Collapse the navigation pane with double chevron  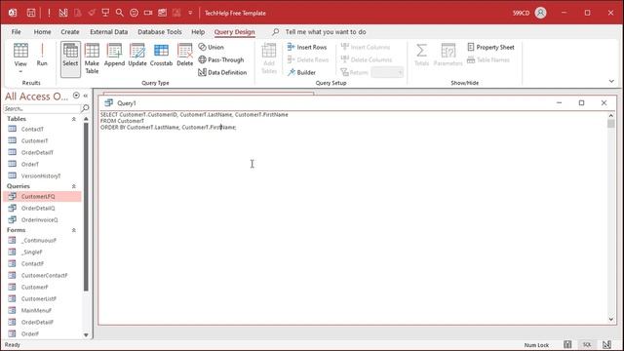pos(86,96)
